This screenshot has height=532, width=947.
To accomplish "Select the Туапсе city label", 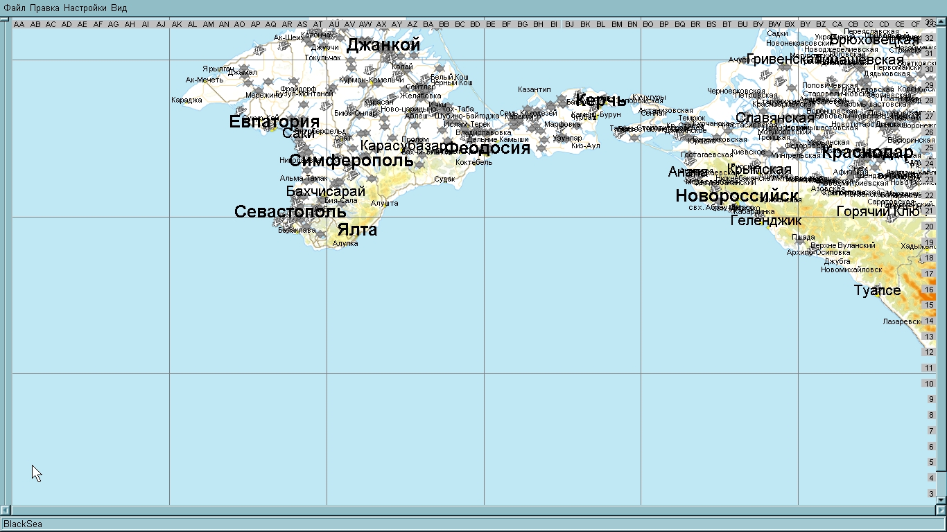I will pyautogui.click(x=878, y=290).
